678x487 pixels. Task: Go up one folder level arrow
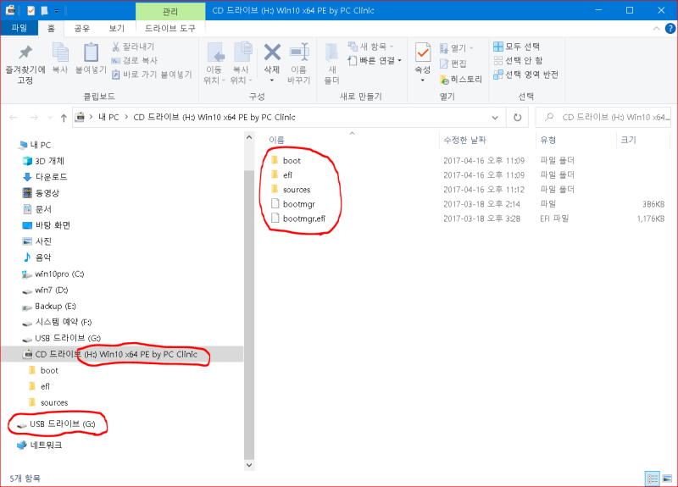64,118
